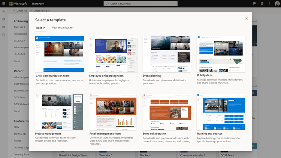
Task: Open the app launcher waffle icon
Action: click(x=4, y=3)
